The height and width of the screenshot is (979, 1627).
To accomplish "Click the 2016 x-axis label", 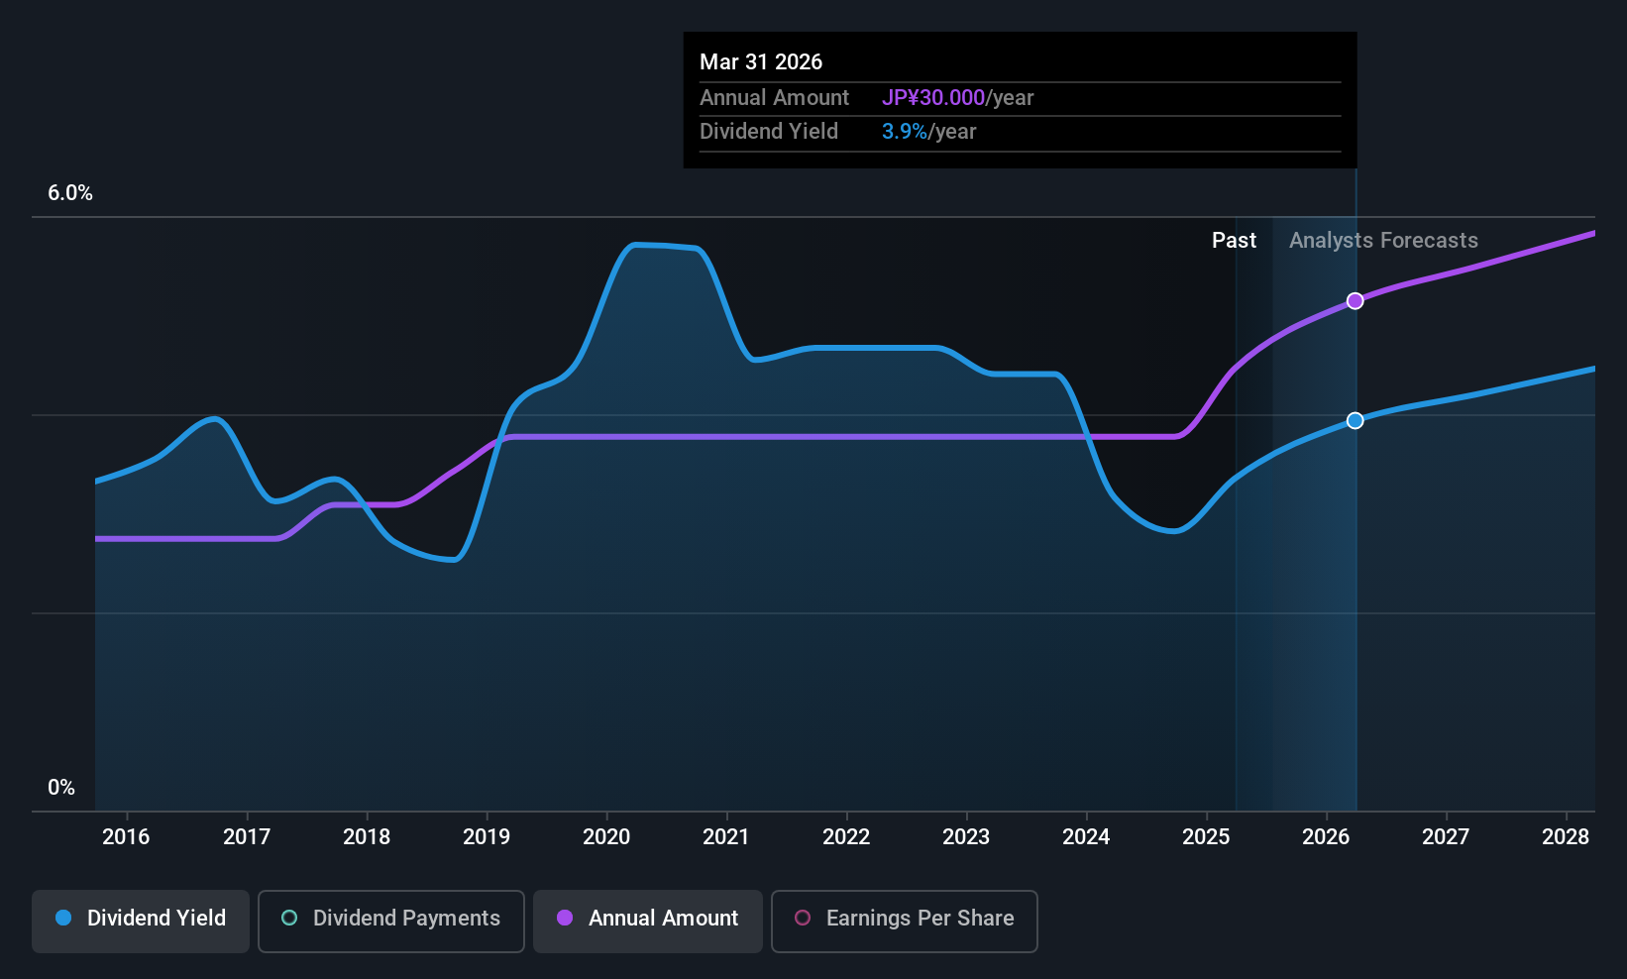I will click(126, 837).
